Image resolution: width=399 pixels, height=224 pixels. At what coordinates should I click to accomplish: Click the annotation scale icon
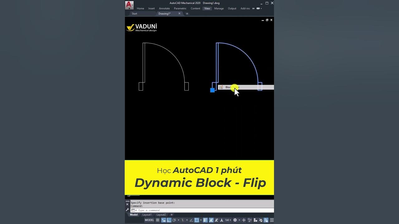(222, 220)
